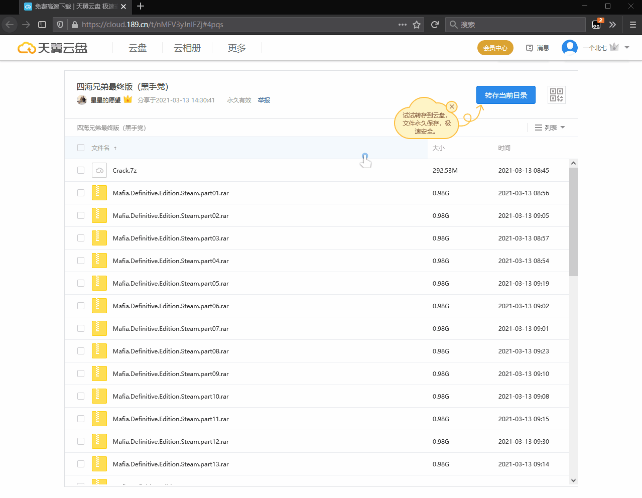Image resolution: width=642 pixels, height=498 pixels.
Task: Select checkbox for part09.rar
Action: (x=81, y=374)
